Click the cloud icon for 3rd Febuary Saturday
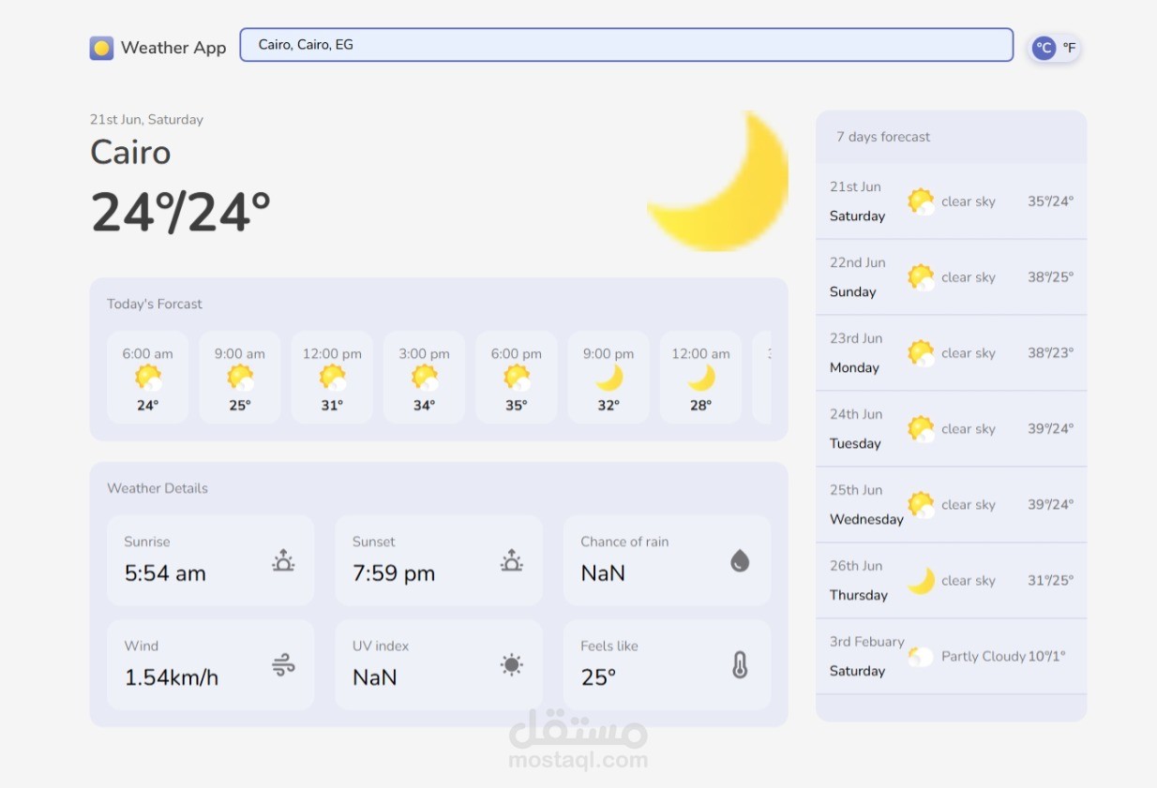1157x788 pixels. tap(921, 657)
